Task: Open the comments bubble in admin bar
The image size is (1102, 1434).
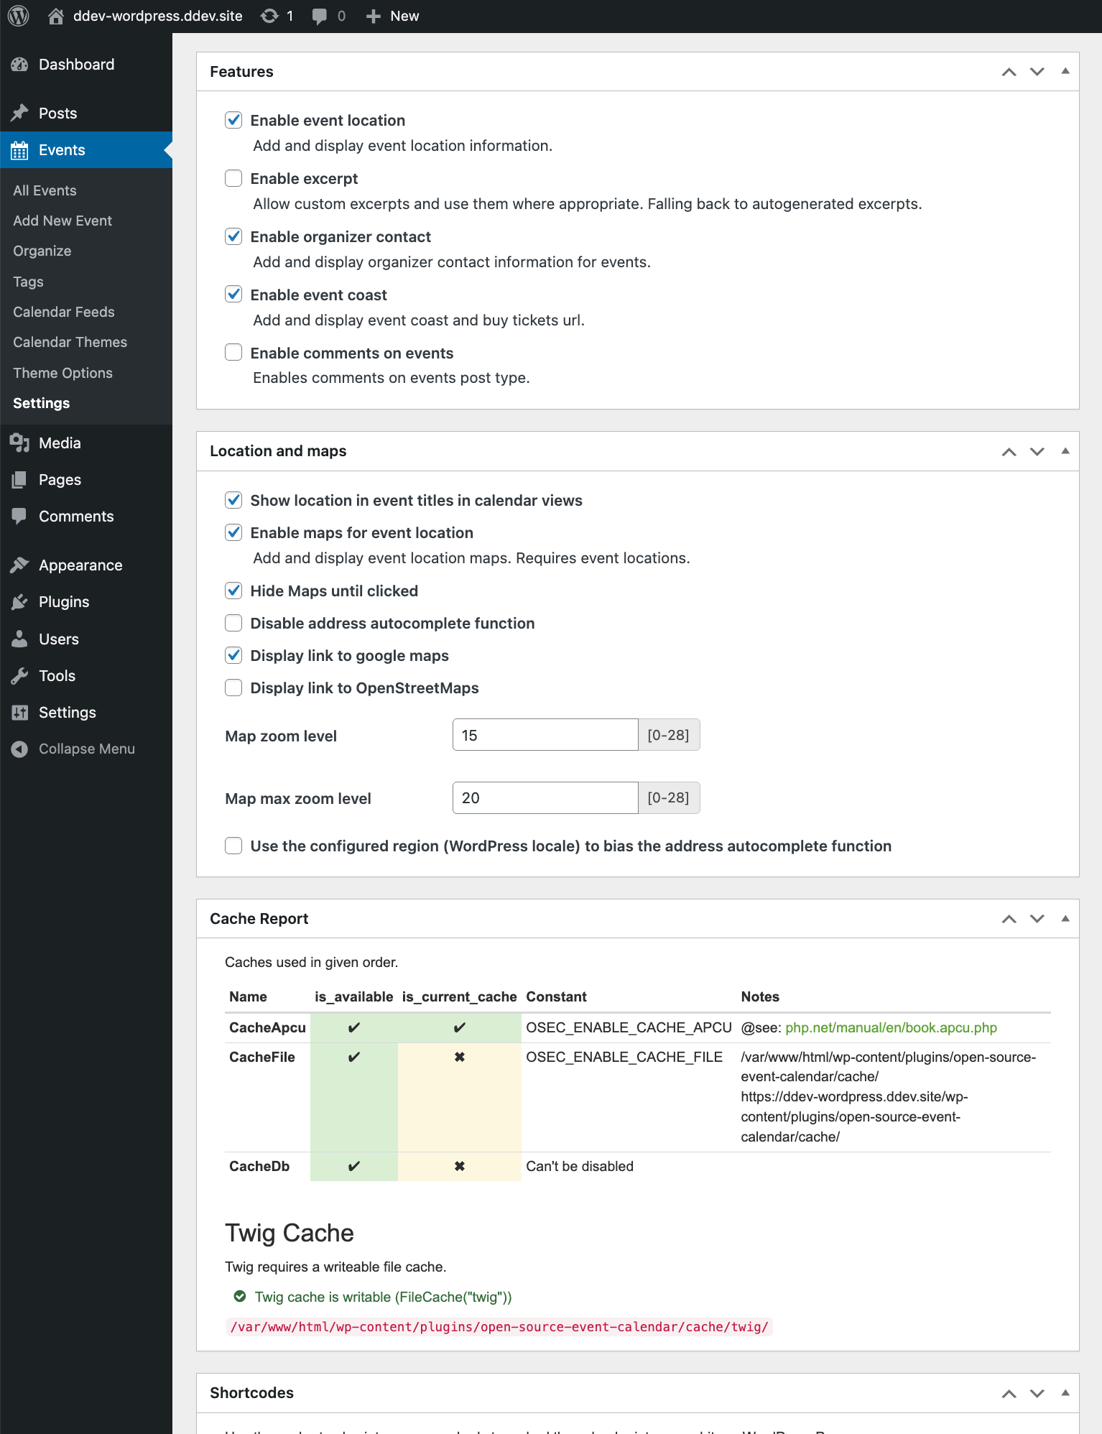Action: (x=320, y=16)
